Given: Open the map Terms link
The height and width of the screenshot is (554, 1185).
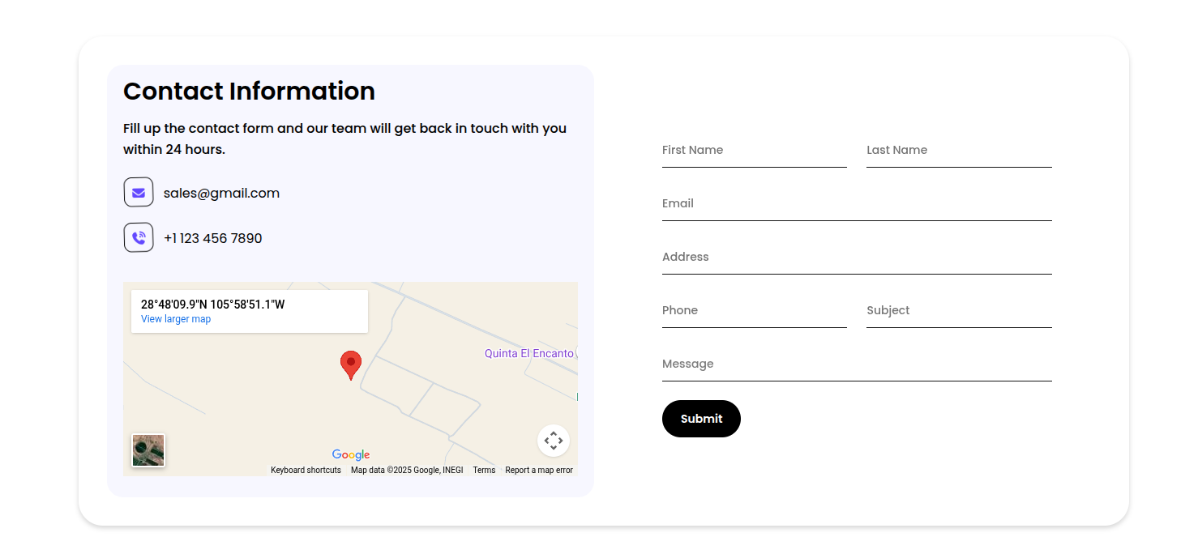Looking at the screenshot, I should [484, 471].
